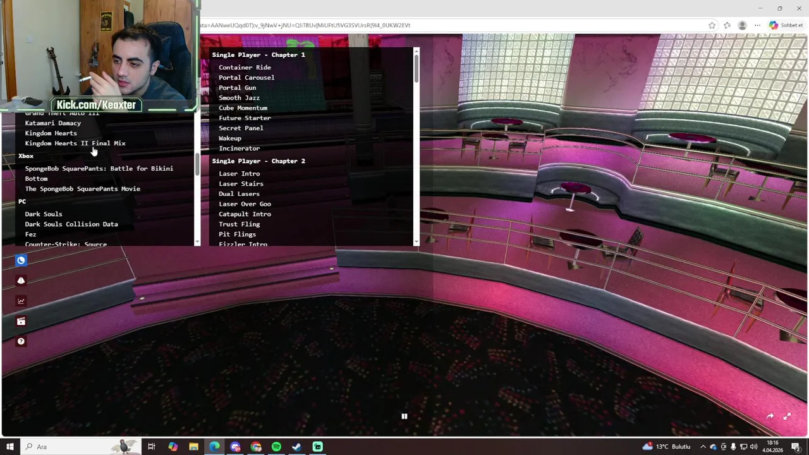Load the Laser Over Goo map
This screenshot has height=455, width=809.
coord(245,204)
